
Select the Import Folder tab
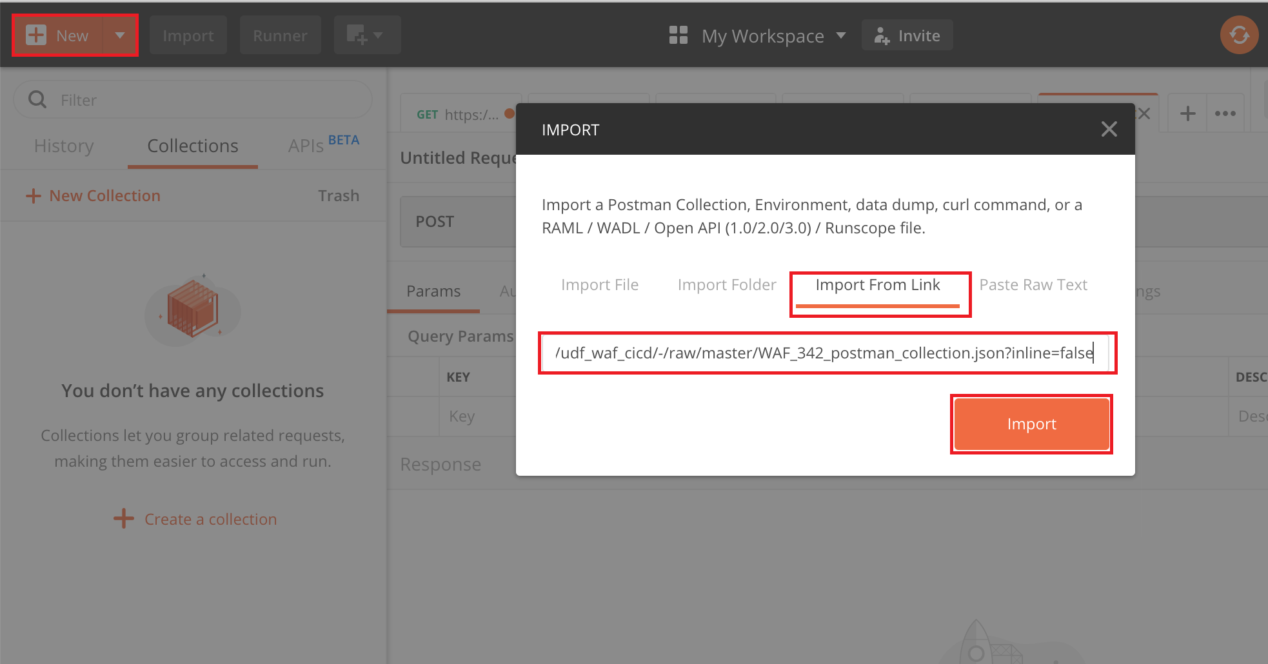pyautogui.click(x=727, y=285)
